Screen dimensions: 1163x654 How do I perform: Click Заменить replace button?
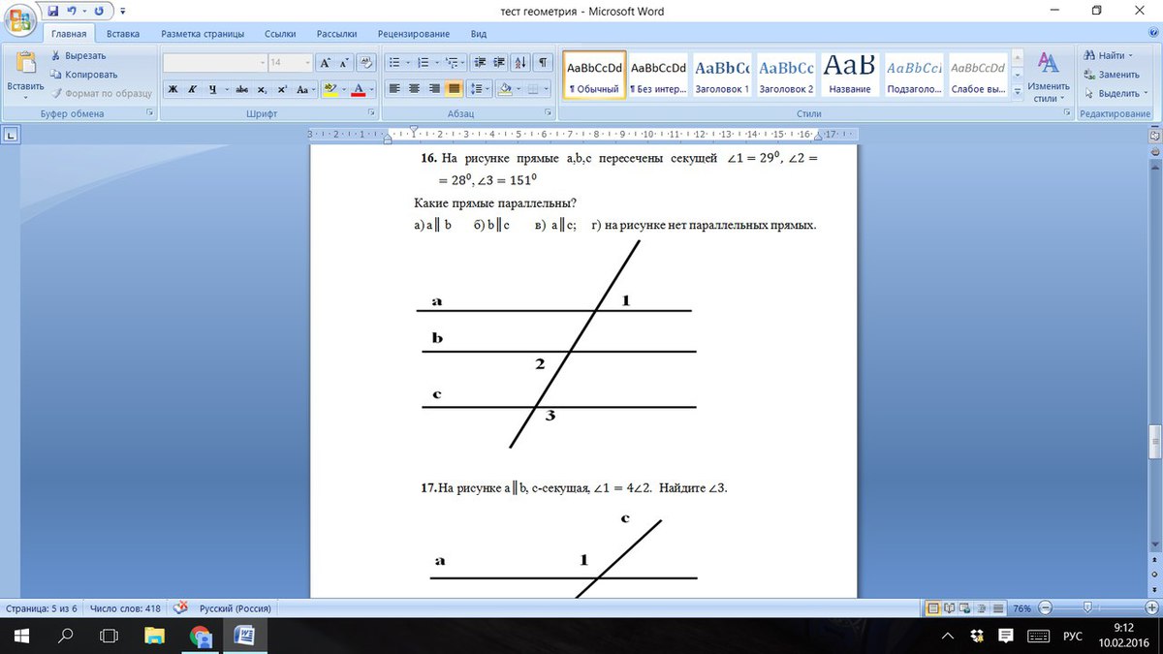click(1111, 75)
